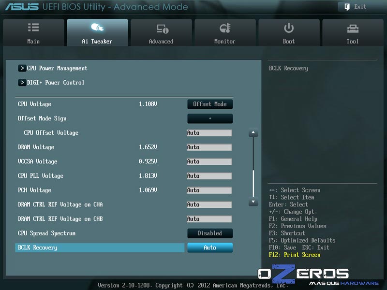Select the DRAM Voltage row label

click(36, 147)
